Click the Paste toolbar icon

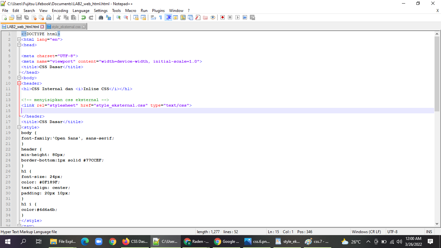(x=74, y=17)
